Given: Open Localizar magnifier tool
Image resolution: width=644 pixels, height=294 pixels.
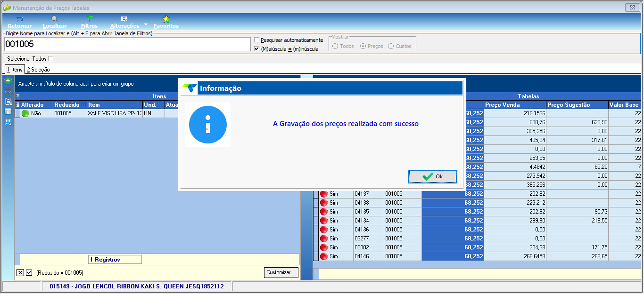Looking at the screenshot, I should [x=55, y=19].
